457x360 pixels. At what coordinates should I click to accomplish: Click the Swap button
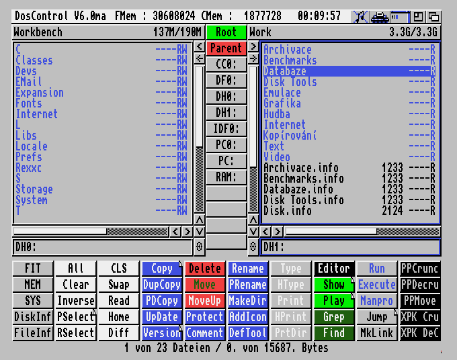pos(119,285)
